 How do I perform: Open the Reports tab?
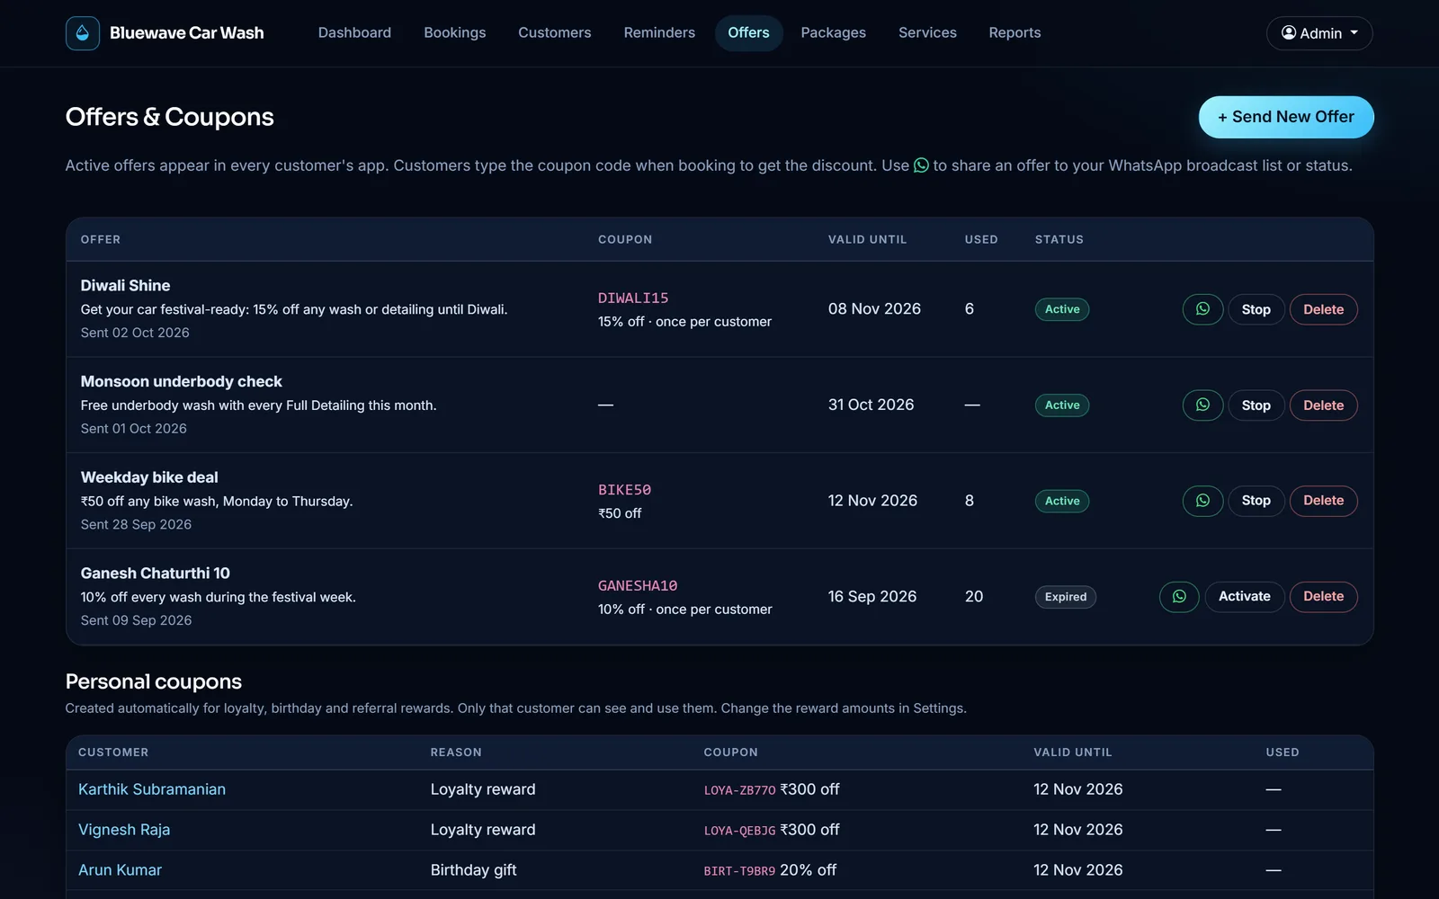[1014, 33]
